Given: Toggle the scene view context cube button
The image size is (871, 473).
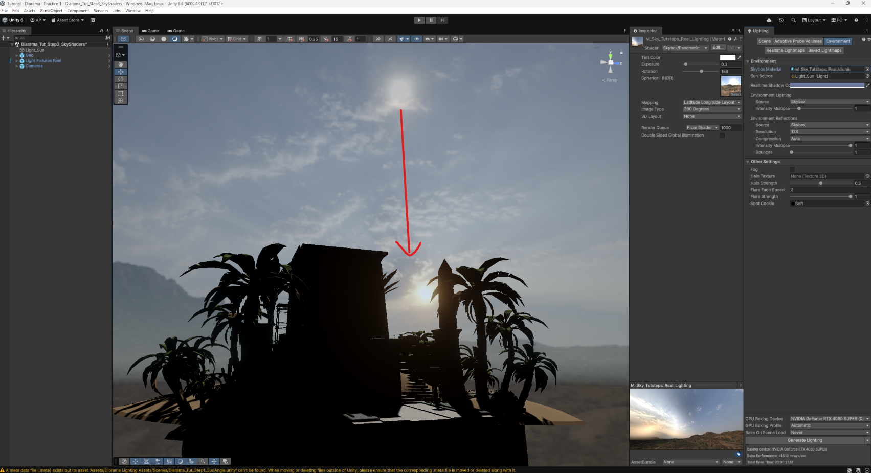Looking at the screenshot, I should (123, 39).
